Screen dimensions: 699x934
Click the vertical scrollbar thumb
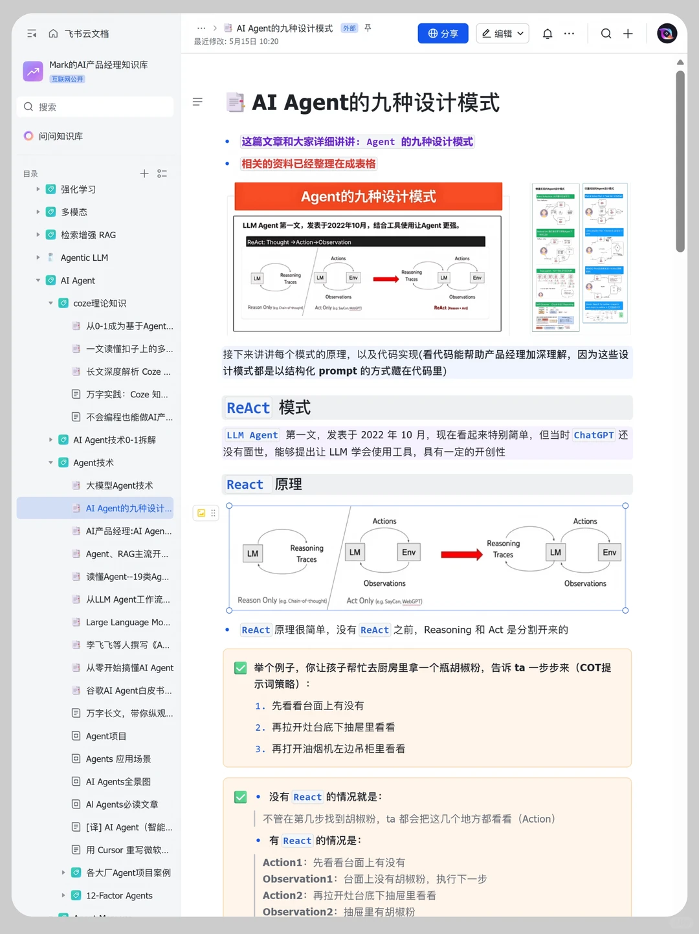tap(680, 161)
